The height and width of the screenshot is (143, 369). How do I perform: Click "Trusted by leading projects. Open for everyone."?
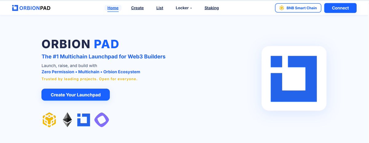(x=89, y=79)
